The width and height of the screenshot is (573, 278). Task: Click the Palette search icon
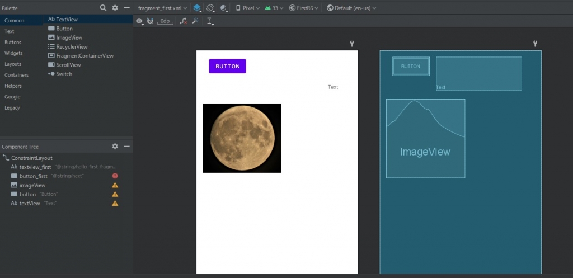(x=103, y=8)
